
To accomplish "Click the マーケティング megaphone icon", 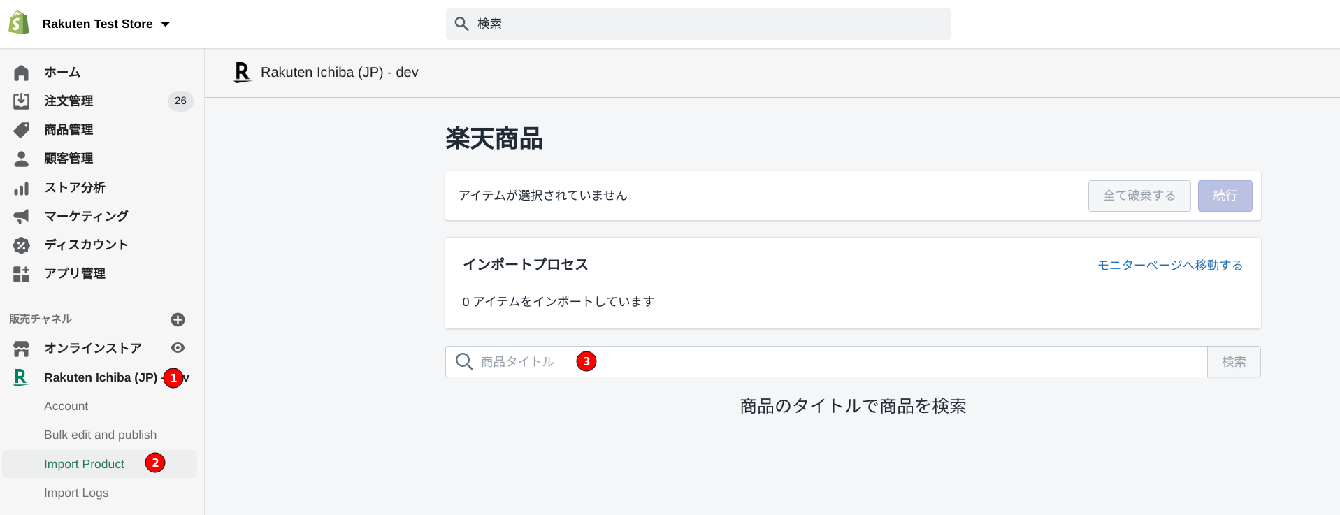I will (x=22, y=217).
